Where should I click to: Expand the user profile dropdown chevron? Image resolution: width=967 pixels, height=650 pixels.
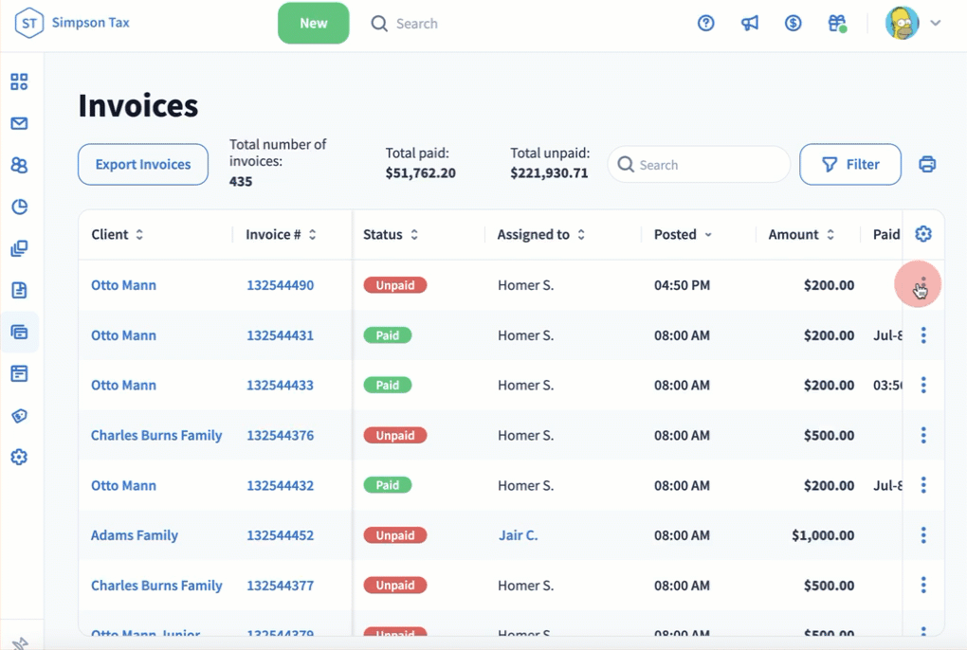[936, 24]
